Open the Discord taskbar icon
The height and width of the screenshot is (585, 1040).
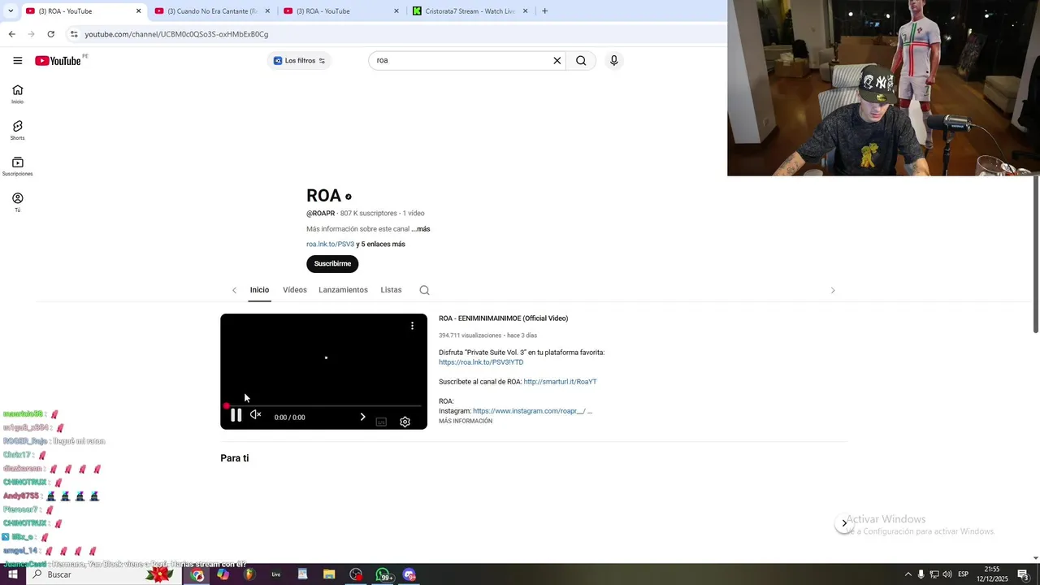pyautogui.click(x=409, y=574)
